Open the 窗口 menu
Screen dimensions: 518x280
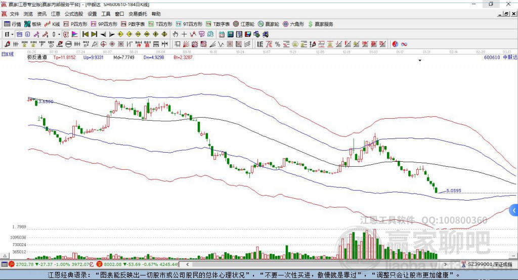pyautogui.click(x=119, y=14)
